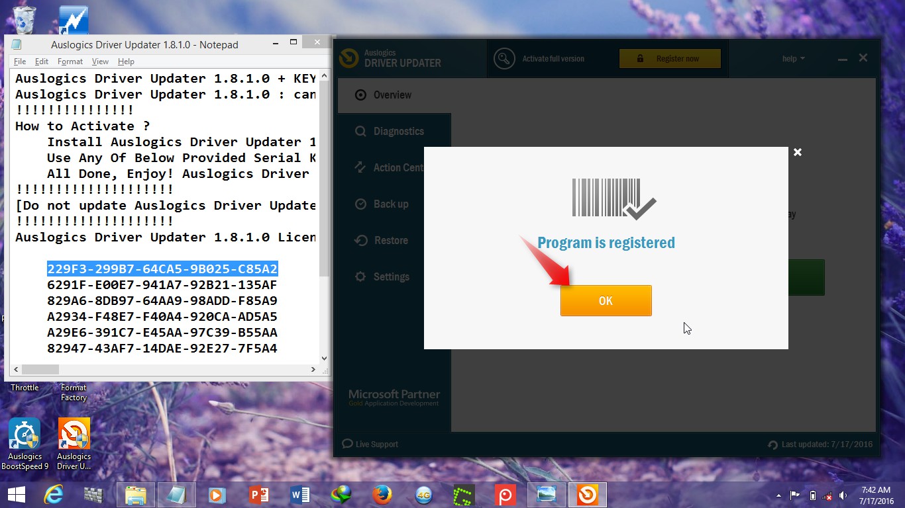Select Auslogics BoostSpeed 9 desktop shortcut
Image resolution: width=905 pixels, height=508 pixels.
coord(25,444)
